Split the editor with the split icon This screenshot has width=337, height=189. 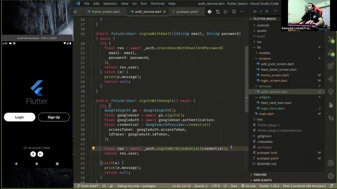click(x=234, y=12)
